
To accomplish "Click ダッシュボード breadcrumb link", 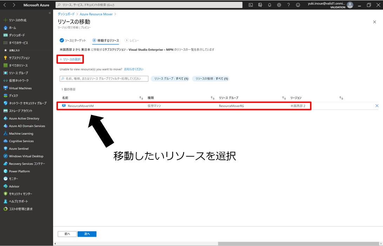I will click(66, 14).
